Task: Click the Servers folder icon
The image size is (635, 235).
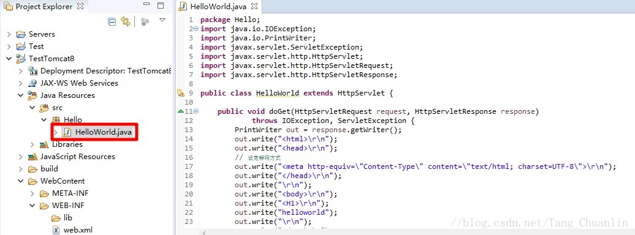Action: point(21,34)
